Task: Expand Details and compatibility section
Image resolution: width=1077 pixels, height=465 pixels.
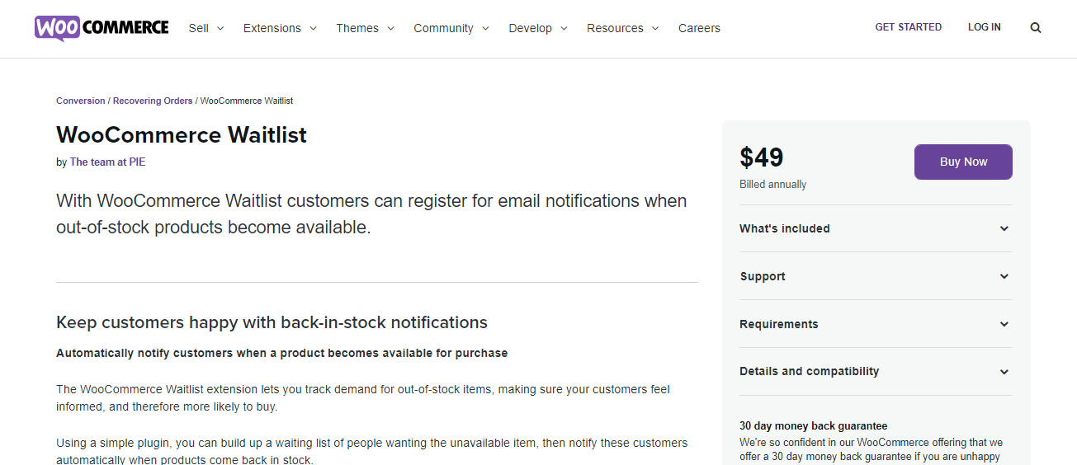Action: [x=876, y=372]
